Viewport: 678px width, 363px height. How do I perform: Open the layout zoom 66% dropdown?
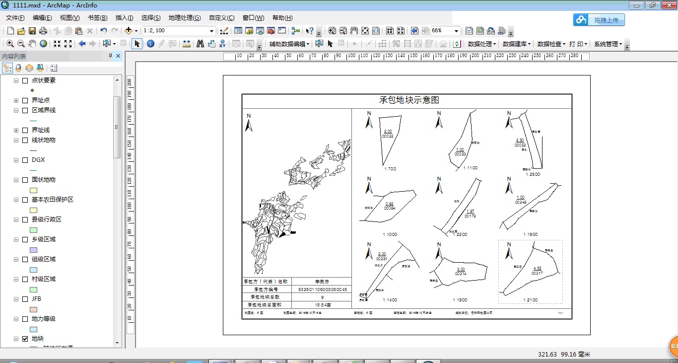coord(456,31)
